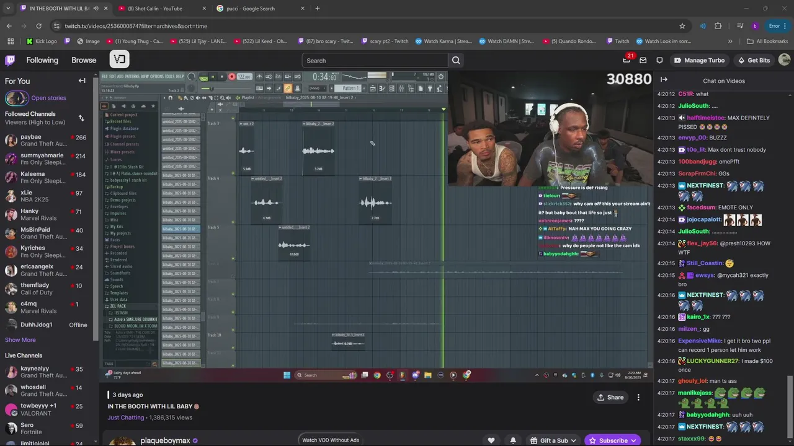Open the Gift a Sub dropdown
Viewport: 794px width, 446px height.
553,440
